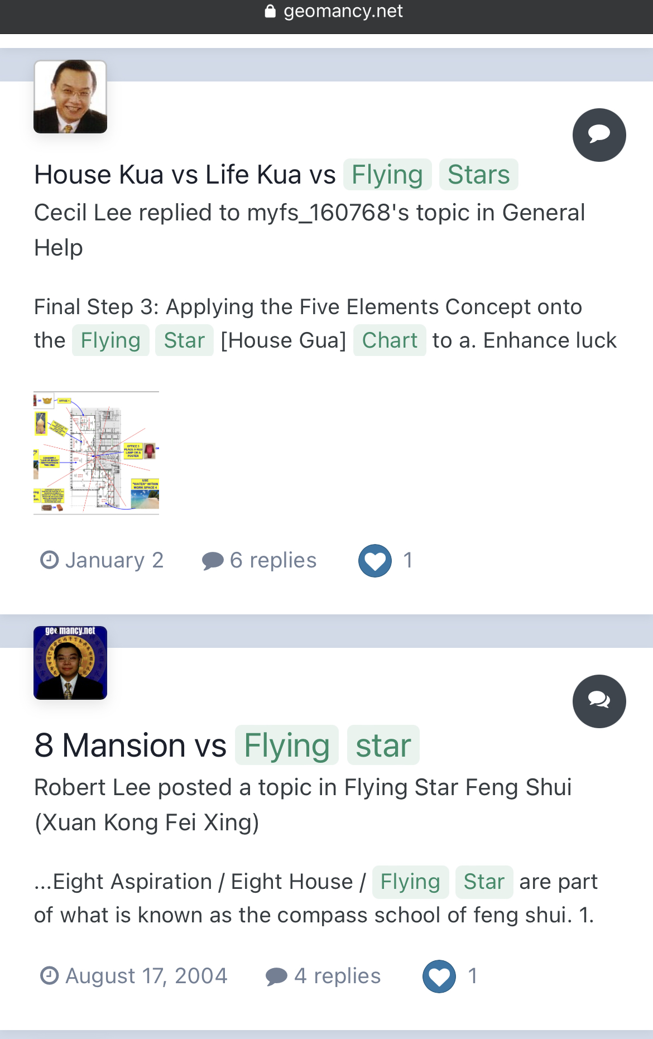653x1039 pixels.
Task: Open the floor plan attachment thumbnail
Action: pos(96,453)
